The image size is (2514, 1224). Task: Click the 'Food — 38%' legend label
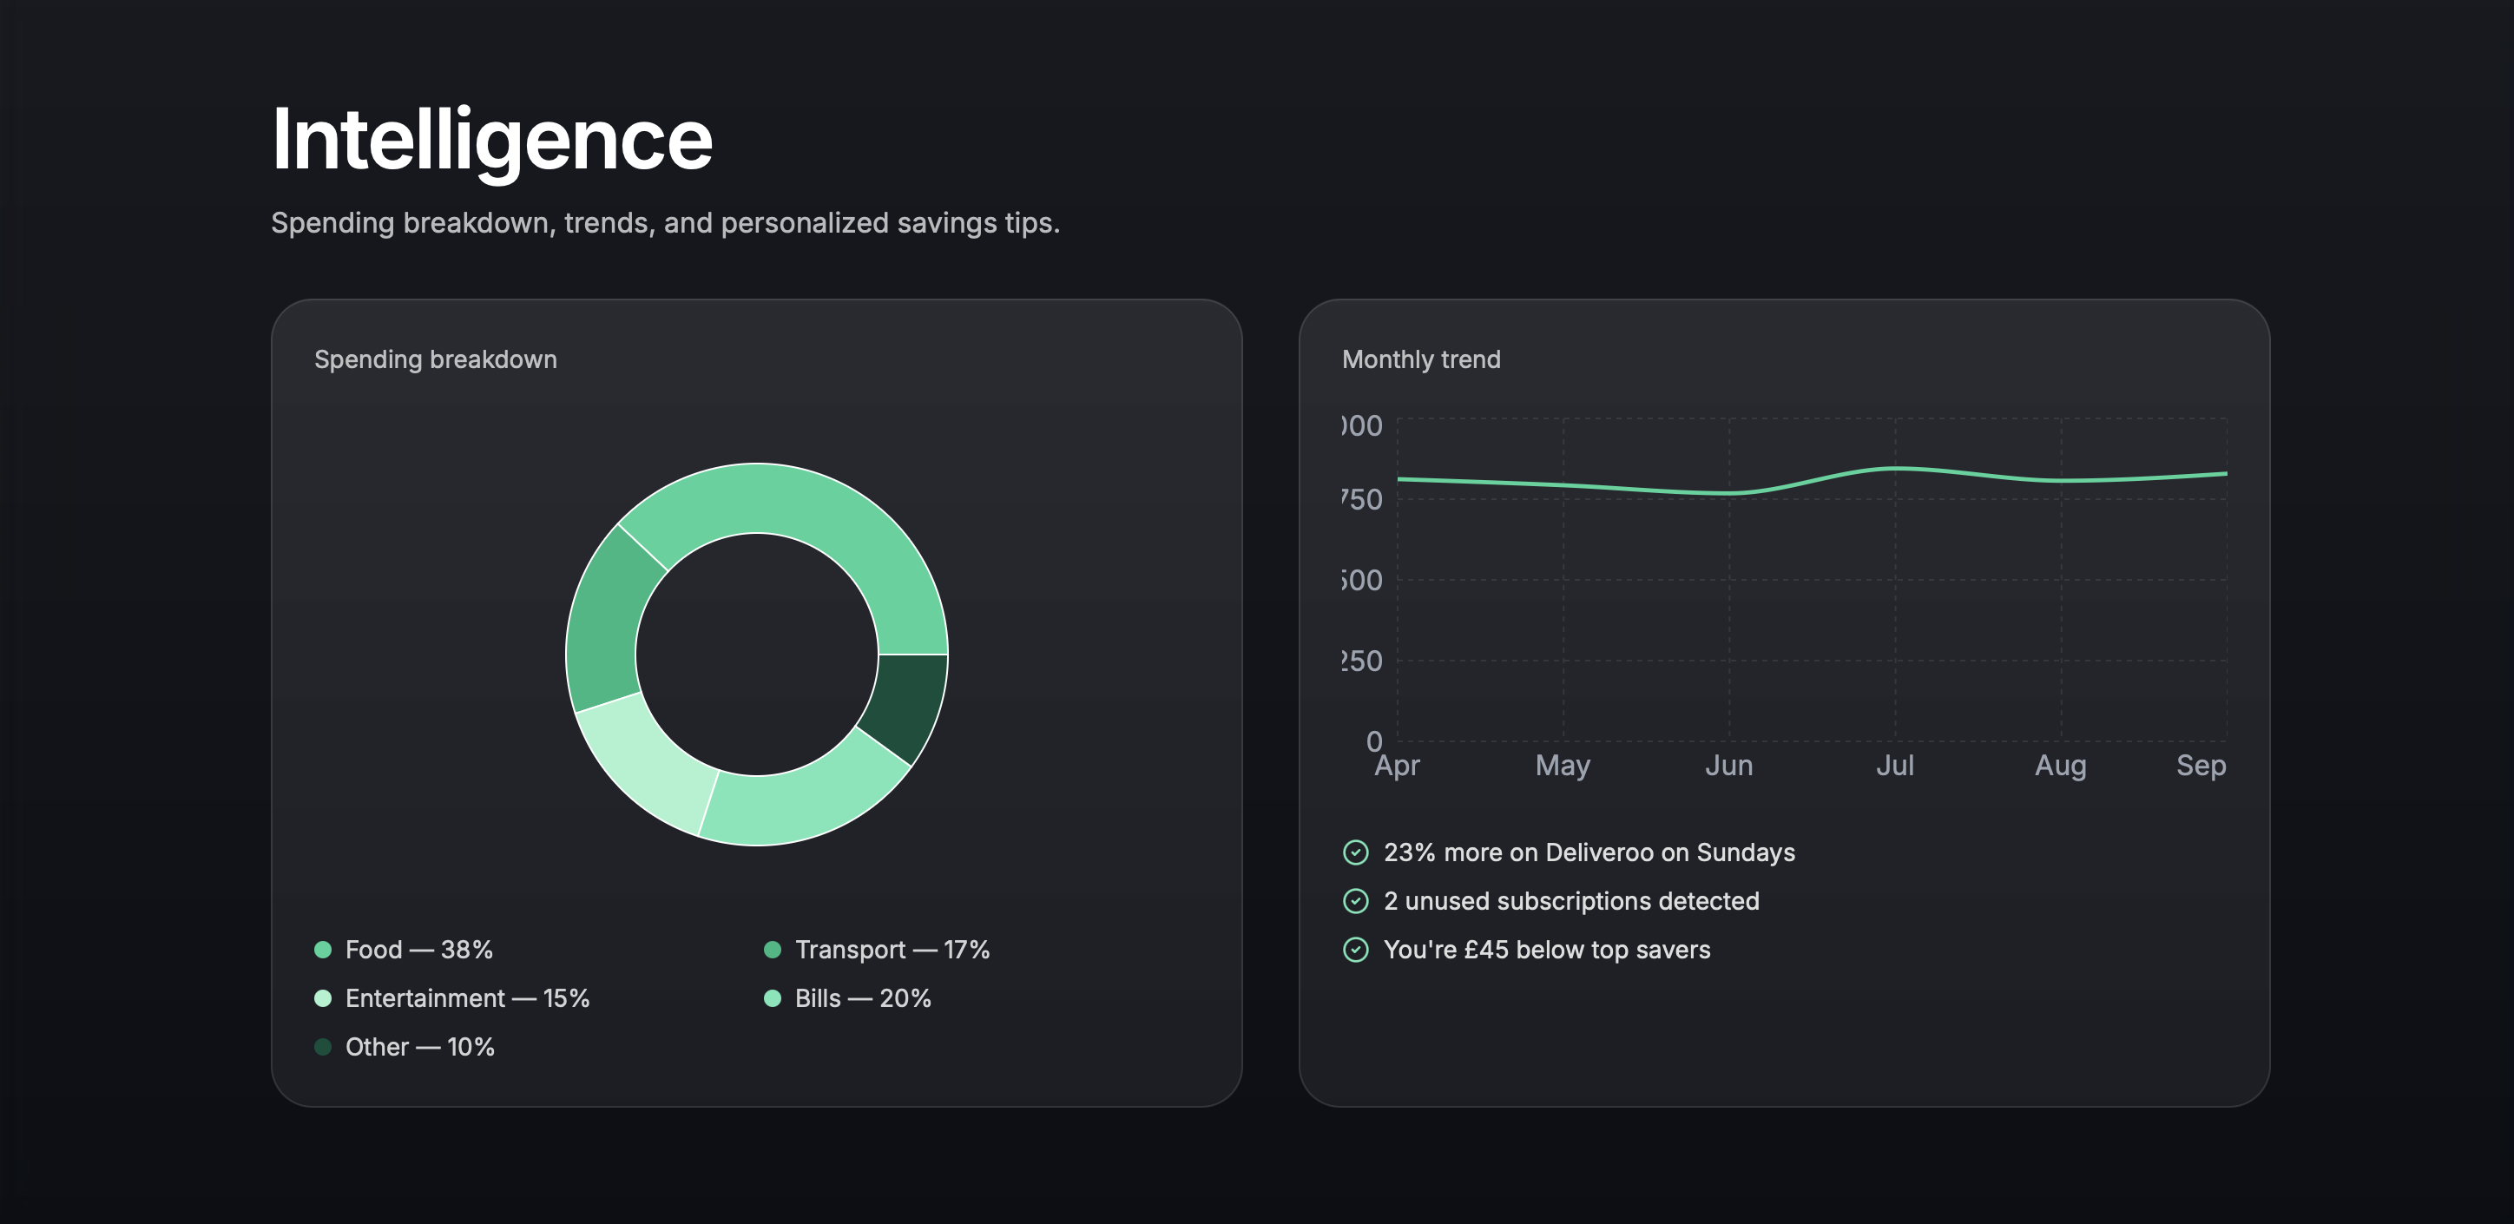click(x=418, y=950)
